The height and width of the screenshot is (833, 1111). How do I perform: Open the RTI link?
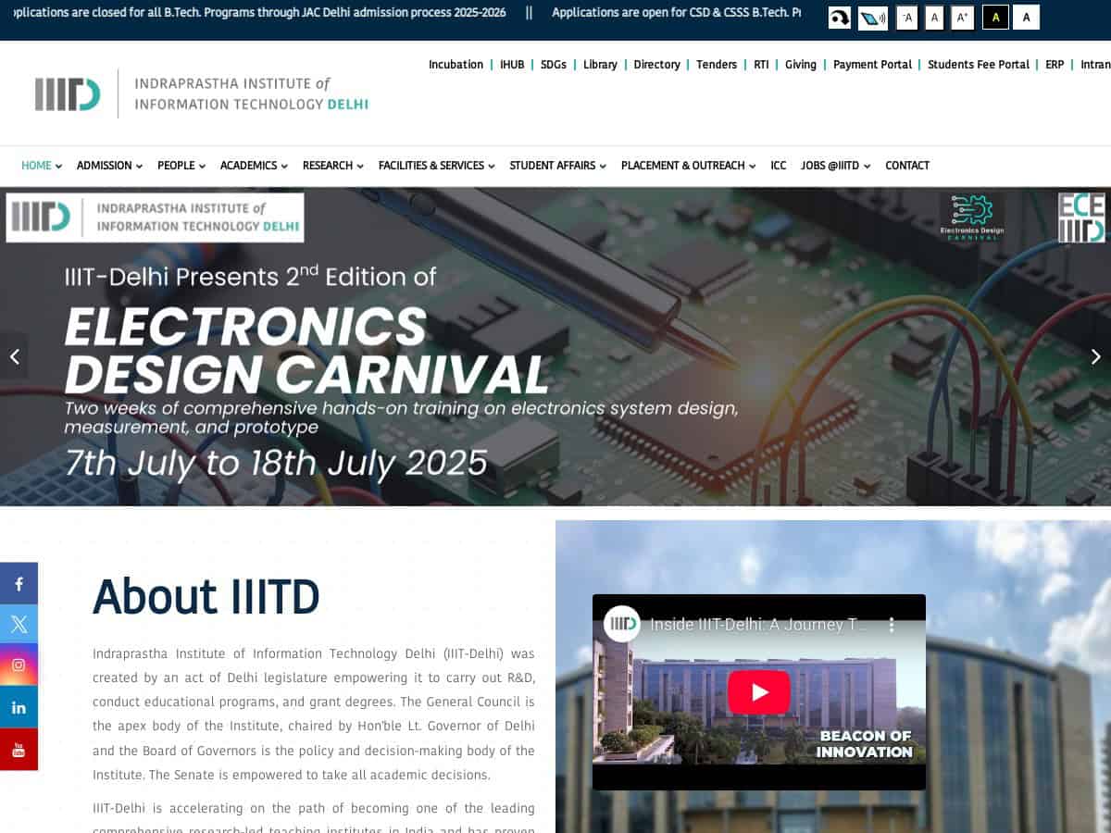[761, 65]
